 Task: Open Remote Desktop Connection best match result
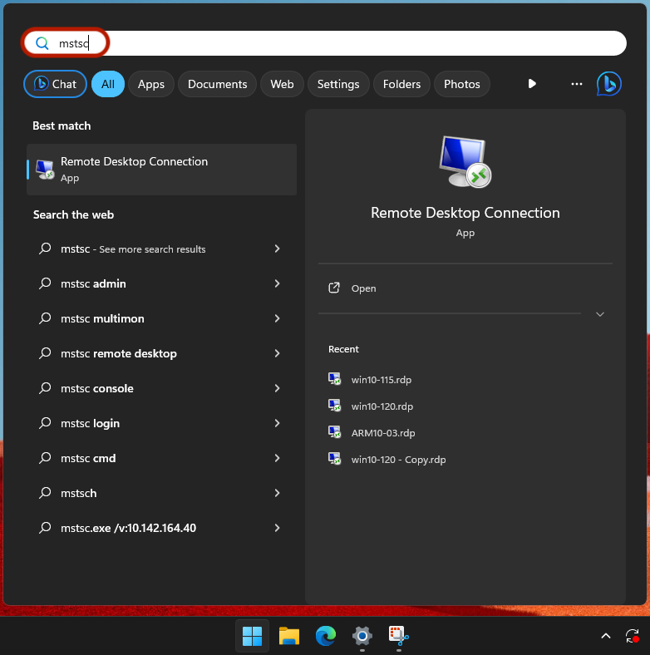[x=161, y=170]
